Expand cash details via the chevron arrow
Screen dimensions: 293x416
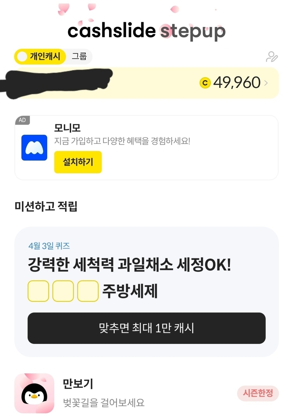click(266, 83)
